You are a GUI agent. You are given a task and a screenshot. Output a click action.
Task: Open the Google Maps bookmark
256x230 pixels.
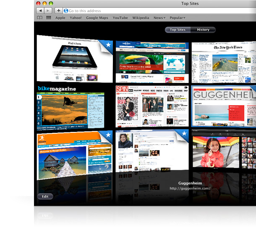point(97,18)
